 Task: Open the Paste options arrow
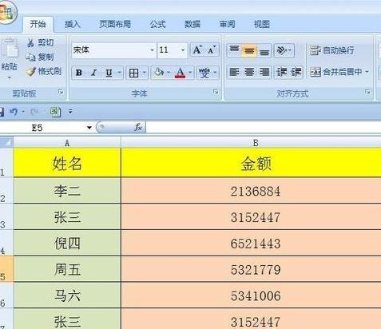(10, 77)
